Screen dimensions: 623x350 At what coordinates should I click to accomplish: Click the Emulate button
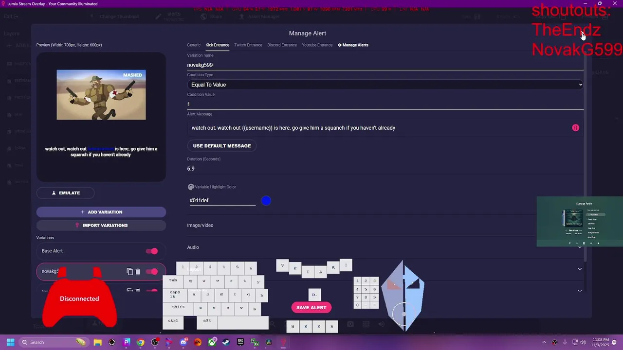click(x=66, y=193)
